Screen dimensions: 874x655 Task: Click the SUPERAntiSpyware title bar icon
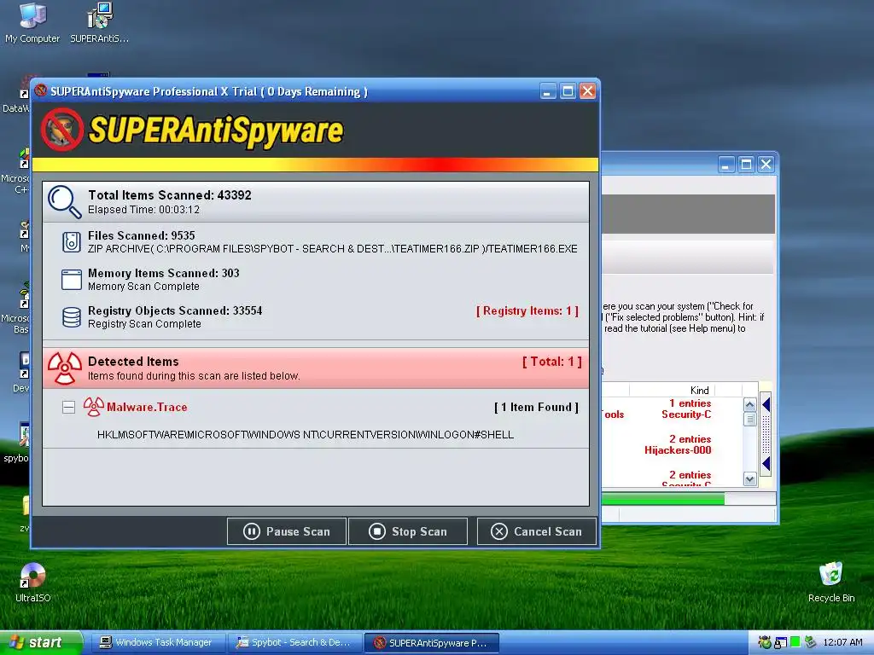(x=41, y=90)
